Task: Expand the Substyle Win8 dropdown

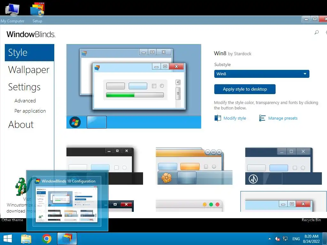Action: point(262,74)
